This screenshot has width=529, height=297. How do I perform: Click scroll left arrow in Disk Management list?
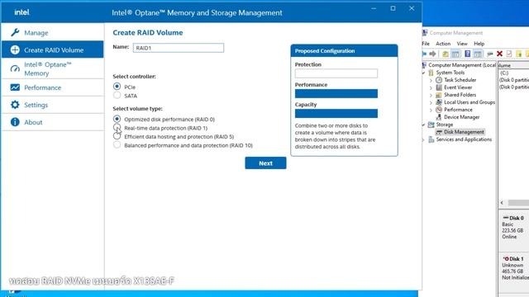point(502,203)
